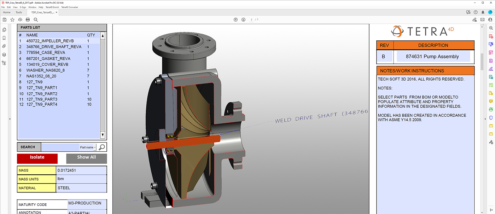Open the Page Thumbnails panel

point(4,30)
